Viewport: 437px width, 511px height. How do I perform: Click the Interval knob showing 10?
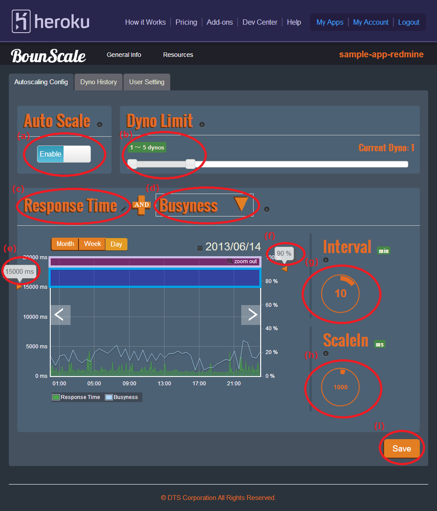(340, 293)
